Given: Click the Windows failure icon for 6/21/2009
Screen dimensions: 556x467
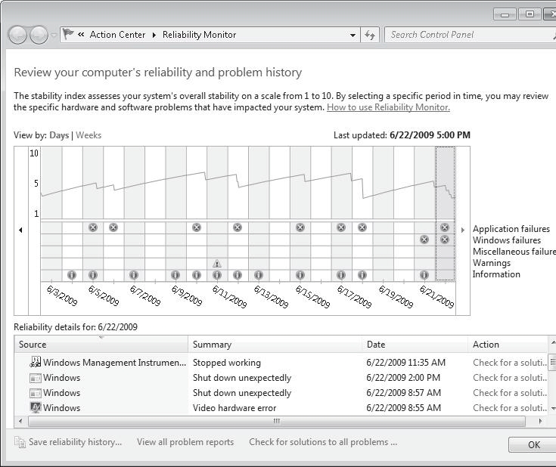Looking at the screenshot, I should pos(424,240).
